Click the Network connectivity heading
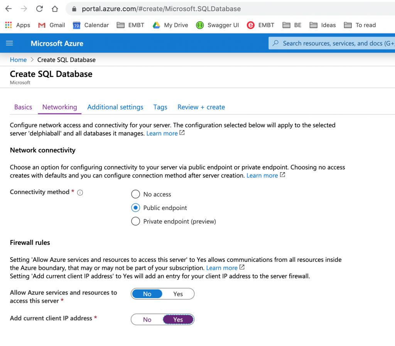The image size is (395, 346). click(x=42, y=150)
